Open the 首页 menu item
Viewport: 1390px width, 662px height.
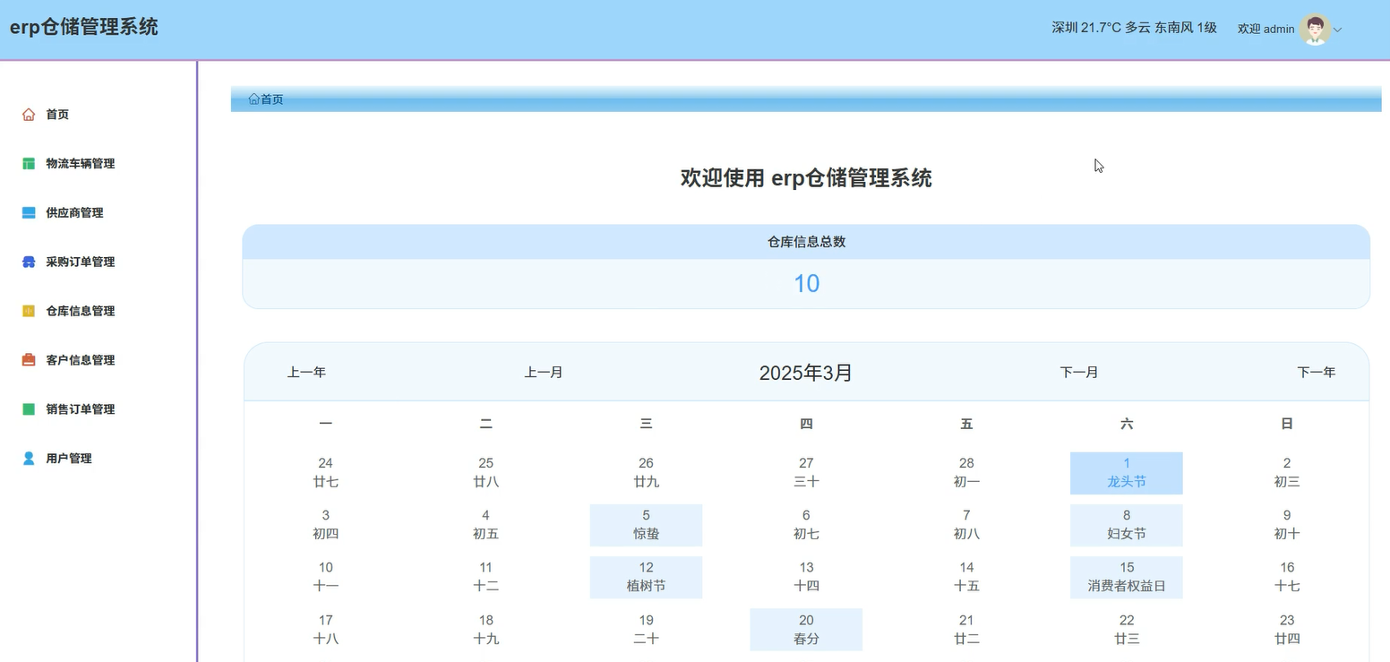pos(56,114)
